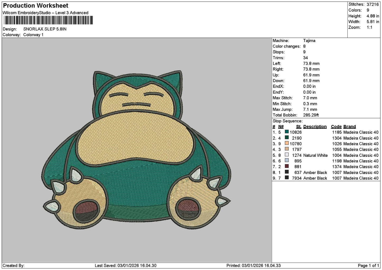Click the orange swatch, code 1026

(x=287, y=143)
